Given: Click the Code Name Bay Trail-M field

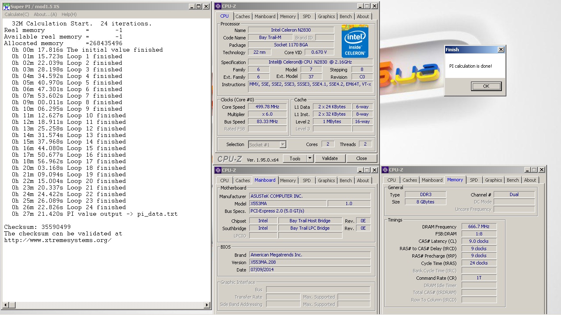Looking at the screenshot, I should tap(270, 37).
